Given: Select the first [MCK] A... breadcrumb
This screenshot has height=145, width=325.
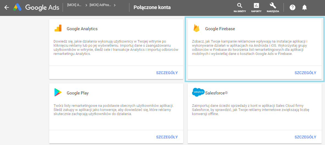Looking at the screenshot, I should coord(74,5).
